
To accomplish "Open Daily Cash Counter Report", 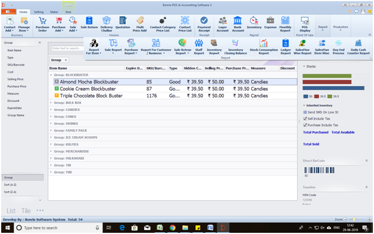I will pyautogui.click(x=359, y=47).
